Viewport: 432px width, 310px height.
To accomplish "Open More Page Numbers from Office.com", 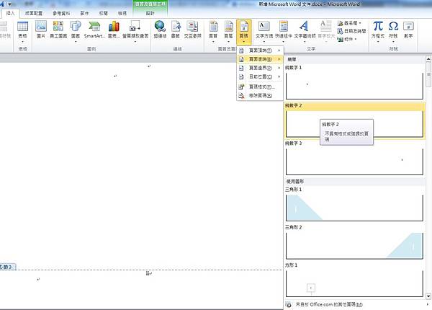I will 356,304.
